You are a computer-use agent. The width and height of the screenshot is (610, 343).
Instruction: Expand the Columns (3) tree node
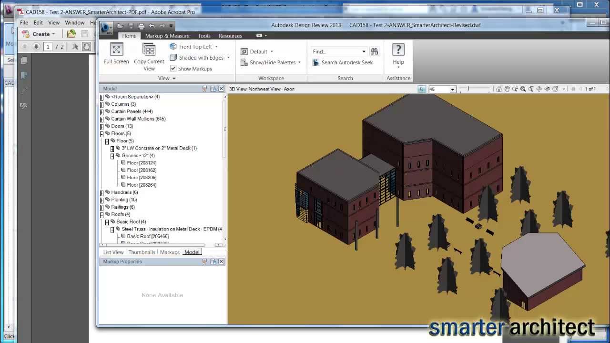(102, 104)
